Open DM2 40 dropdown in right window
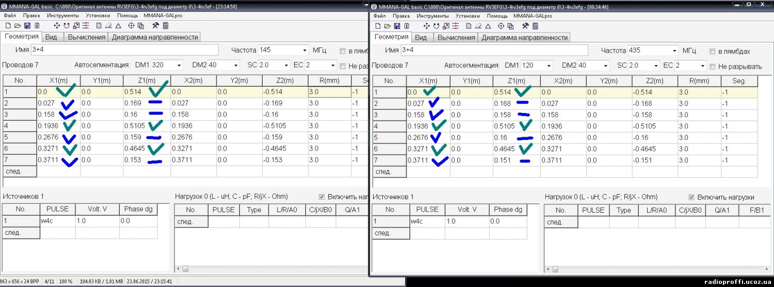Screen dimensions: 774x287 coord(605,66)
